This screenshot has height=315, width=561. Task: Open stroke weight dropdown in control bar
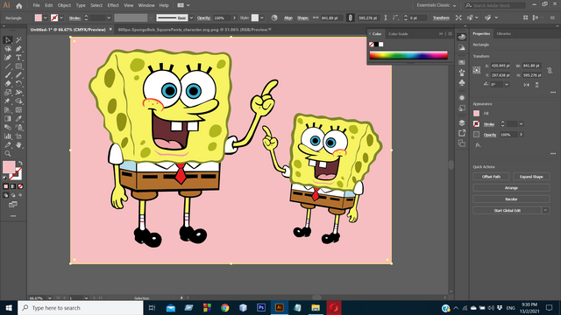click(109, 17)
